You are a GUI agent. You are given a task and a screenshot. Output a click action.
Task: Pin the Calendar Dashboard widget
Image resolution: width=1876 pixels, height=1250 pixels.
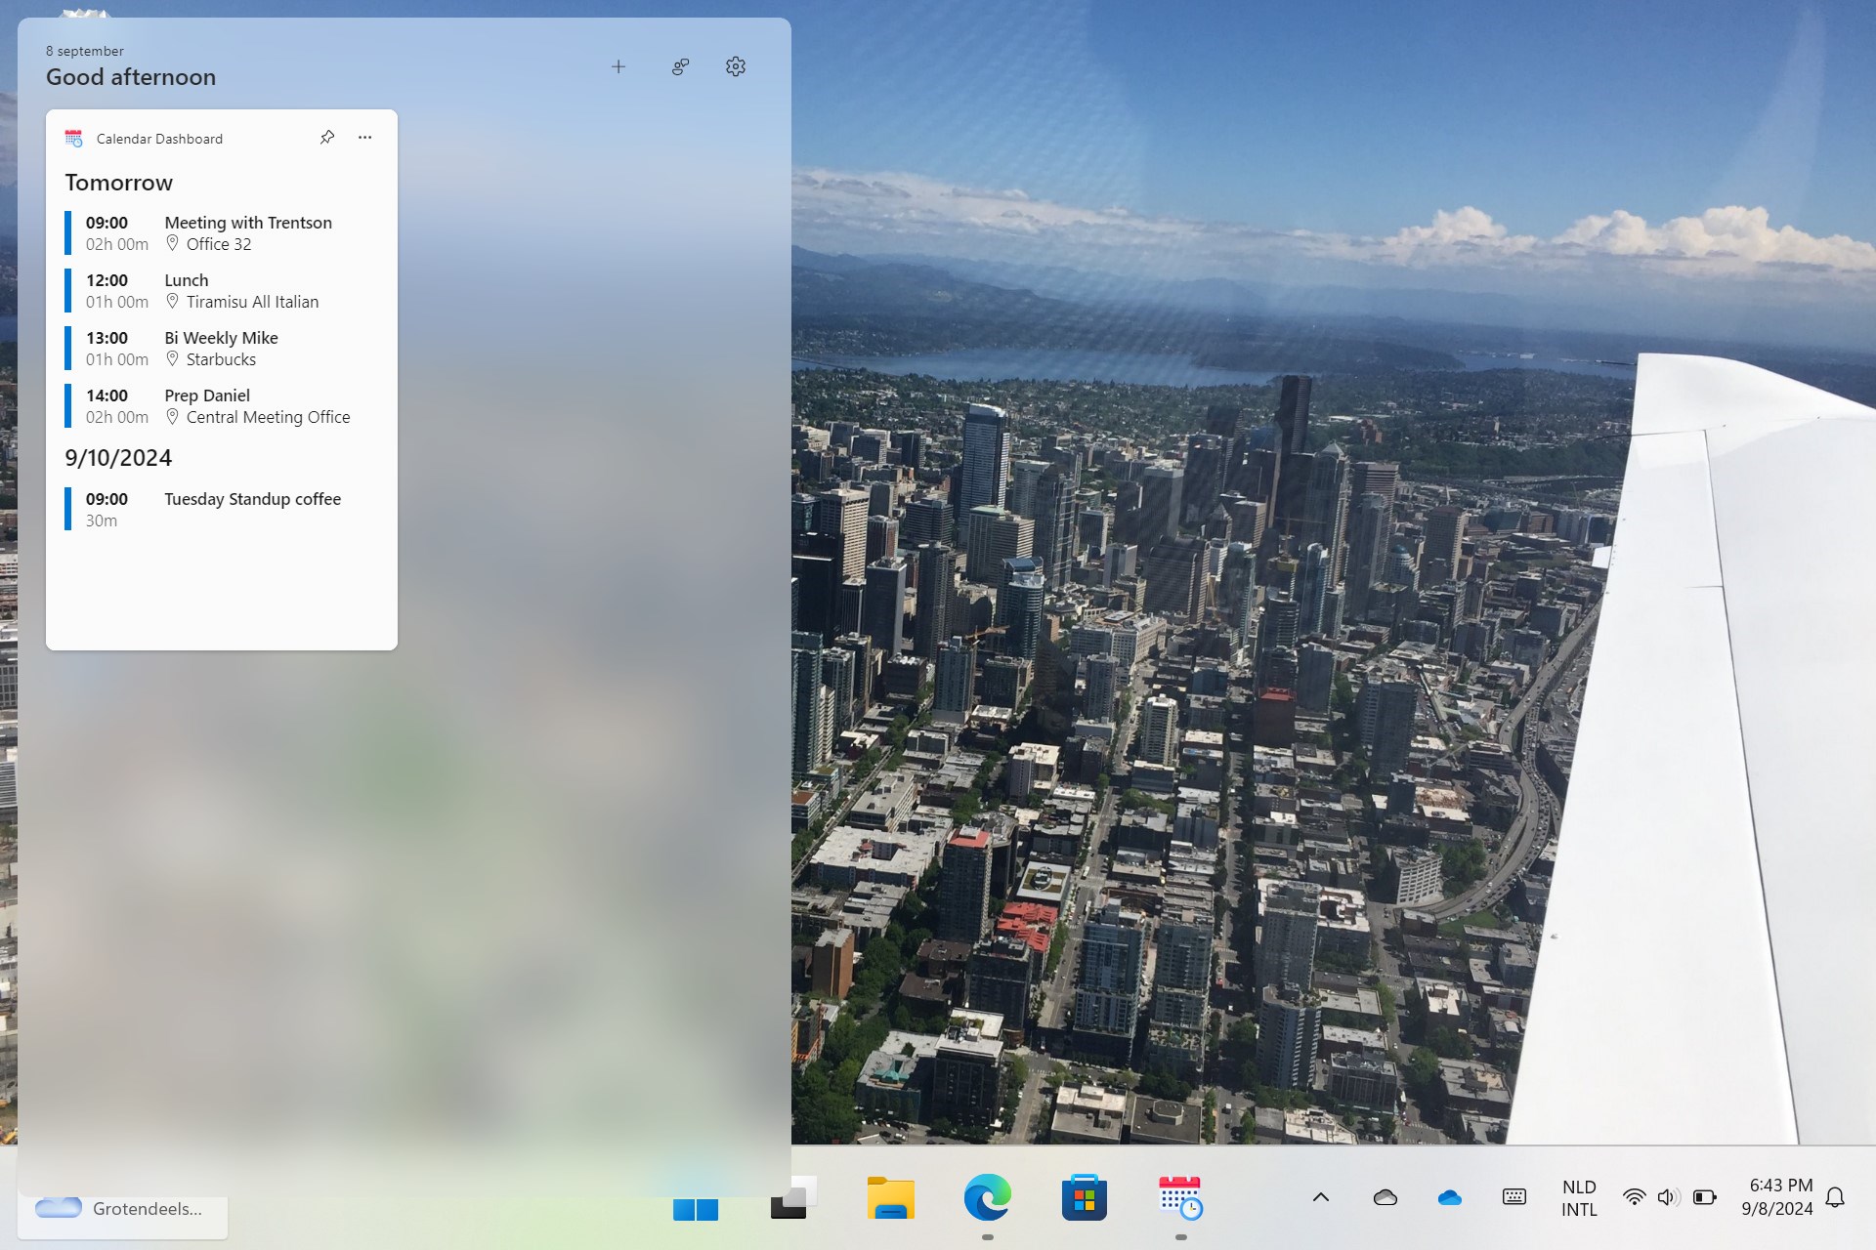[x=327, y=138]
